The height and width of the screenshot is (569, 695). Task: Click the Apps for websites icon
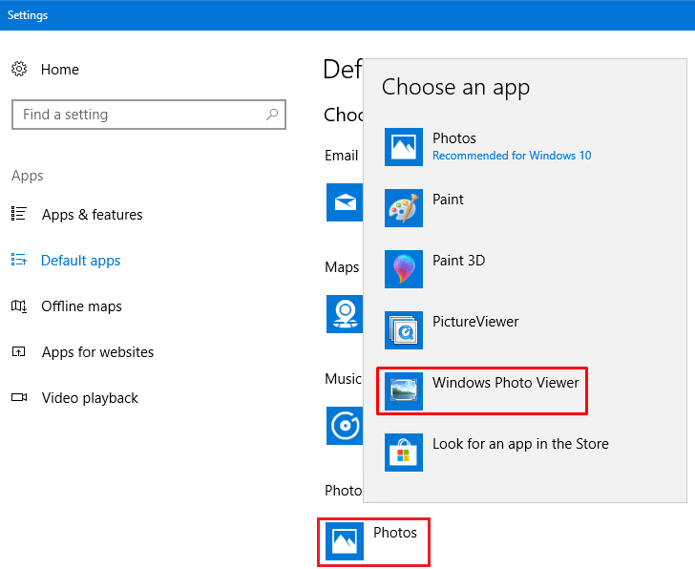19,352
